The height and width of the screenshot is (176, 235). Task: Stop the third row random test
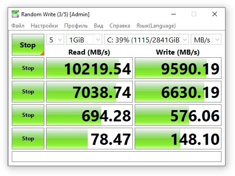28,115
